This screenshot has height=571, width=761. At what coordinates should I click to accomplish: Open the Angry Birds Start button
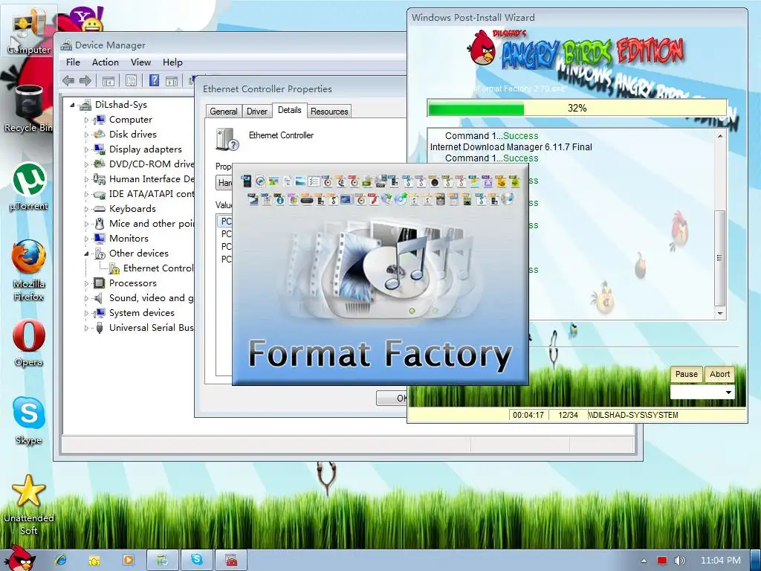pyautogui.click(x=19, y=559)
